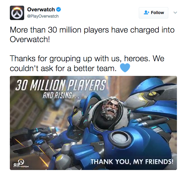Click the 'THANK YOU, MY FRIENDS!' caption
This screenshot has width=185, height=173.
pos(132,162)
